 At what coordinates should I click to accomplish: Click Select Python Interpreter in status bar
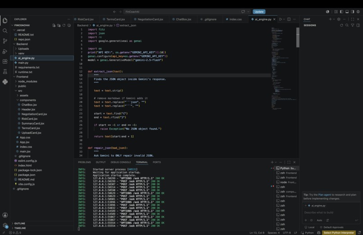[339, 233]
